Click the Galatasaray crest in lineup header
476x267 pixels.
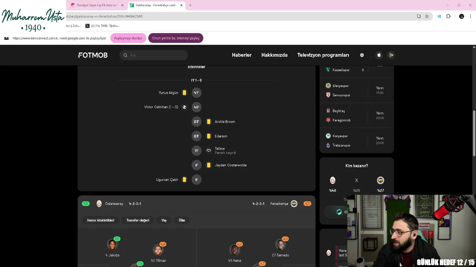click(99, 204)
